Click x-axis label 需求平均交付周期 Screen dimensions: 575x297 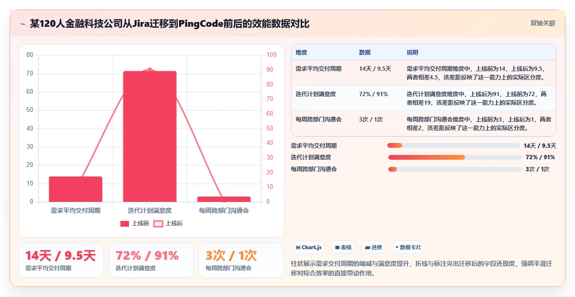76,210
